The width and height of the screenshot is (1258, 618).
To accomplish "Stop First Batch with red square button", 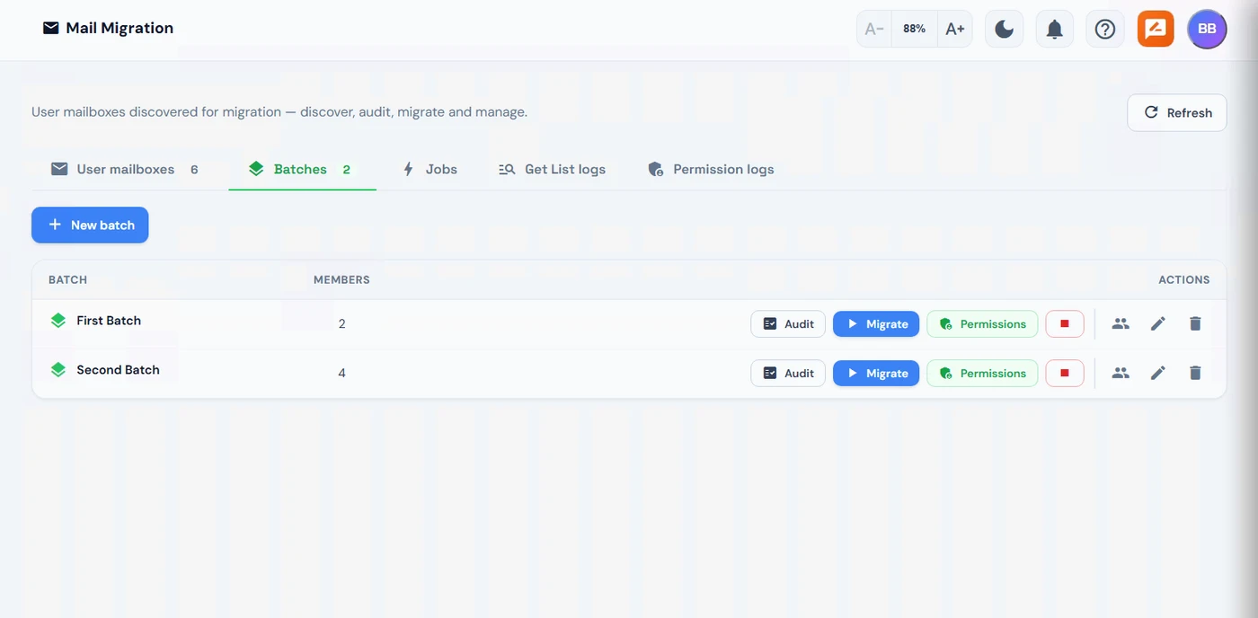I will coord(1065,323).
